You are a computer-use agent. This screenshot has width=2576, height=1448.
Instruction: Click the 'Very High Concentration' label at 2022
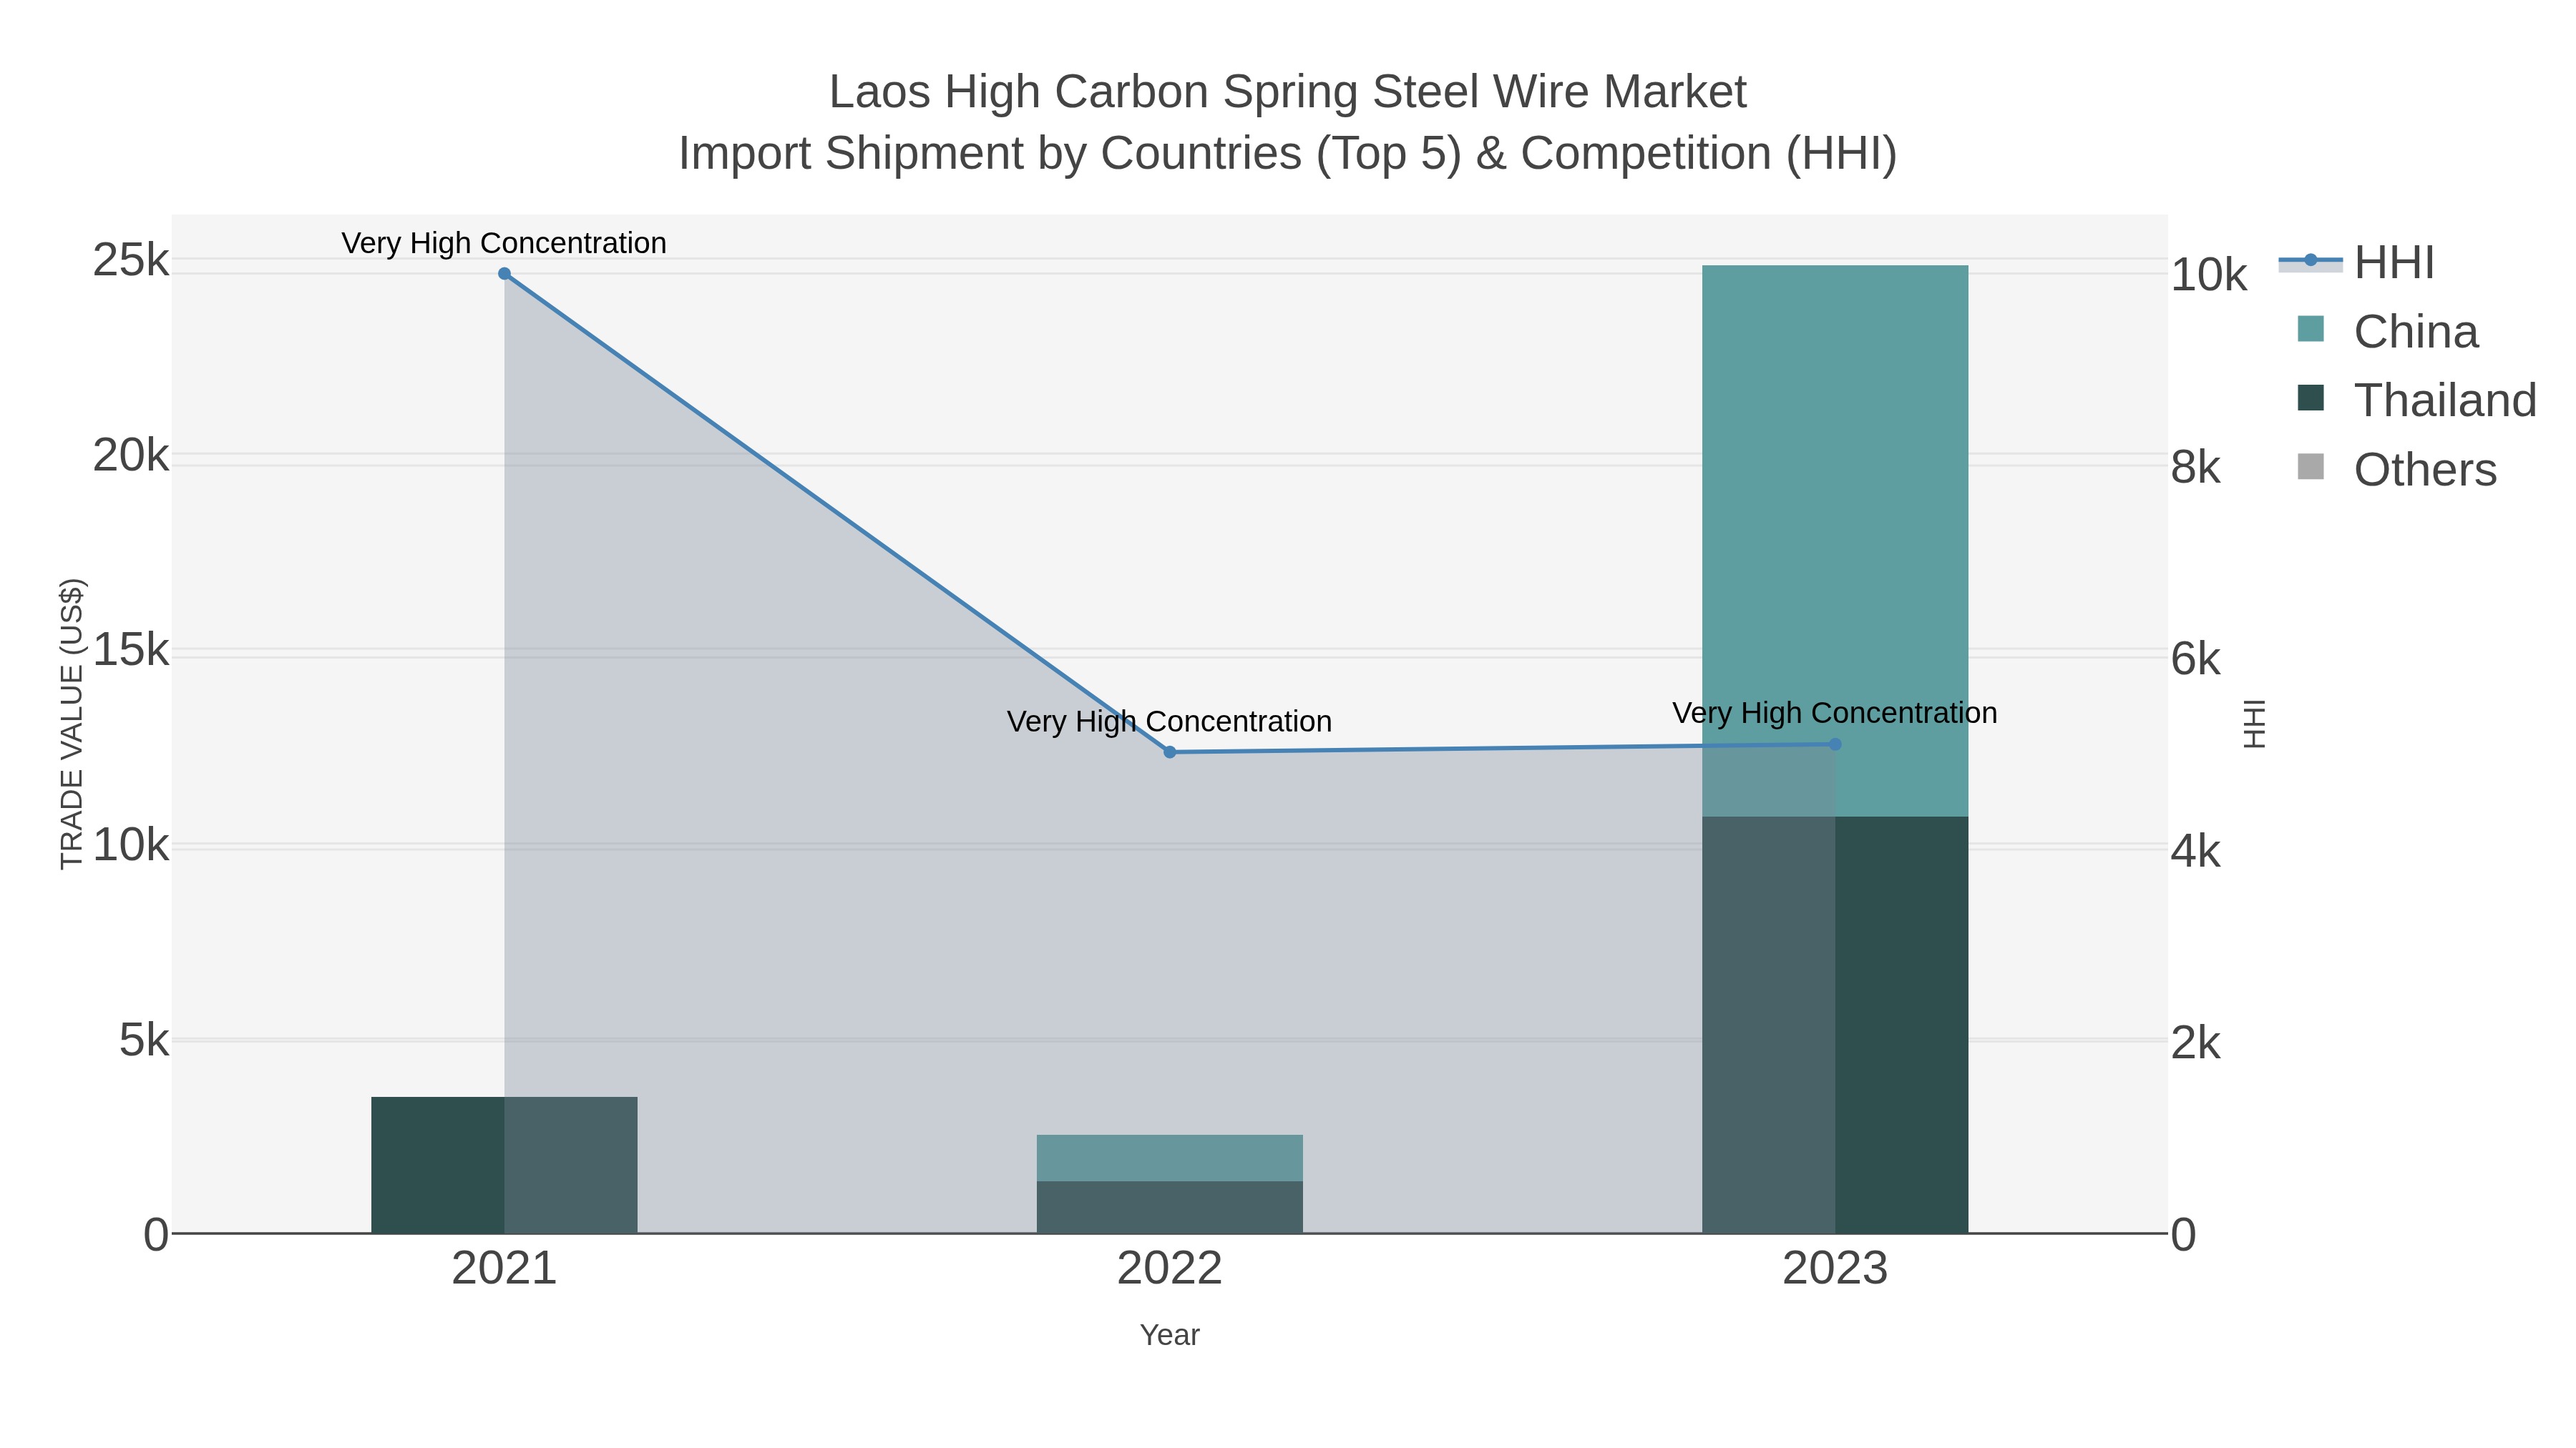1170,721
